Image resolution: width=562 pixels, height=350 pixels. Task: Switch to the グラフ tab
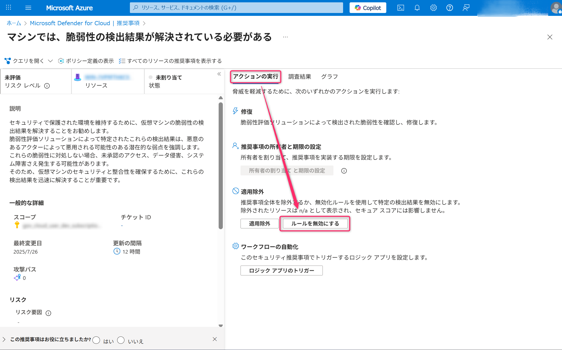point(329,76)
